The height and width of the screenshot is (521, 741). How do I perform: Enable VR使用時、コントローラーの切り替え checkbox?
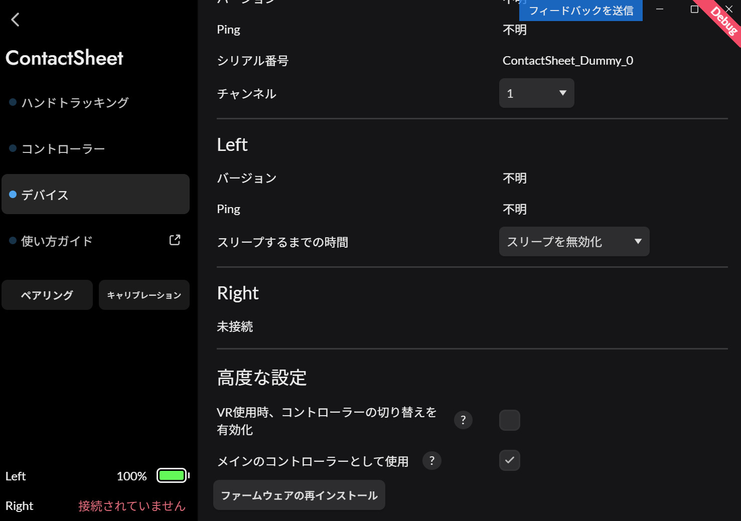(x=510, y=420)
